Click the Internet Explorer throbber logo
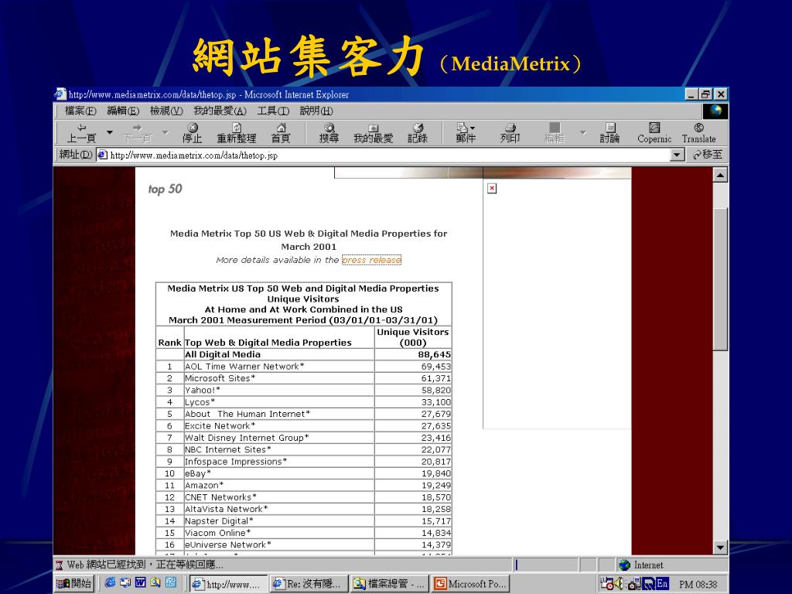 (x=715, y=111)
